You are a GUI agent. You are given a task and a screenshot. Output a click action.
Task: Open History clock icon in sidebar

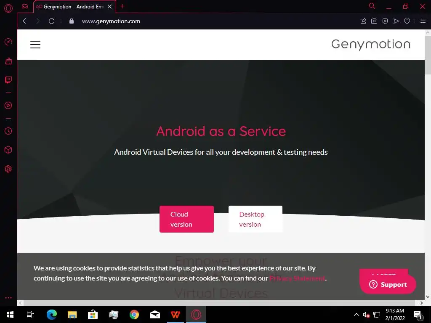[8, 131]
